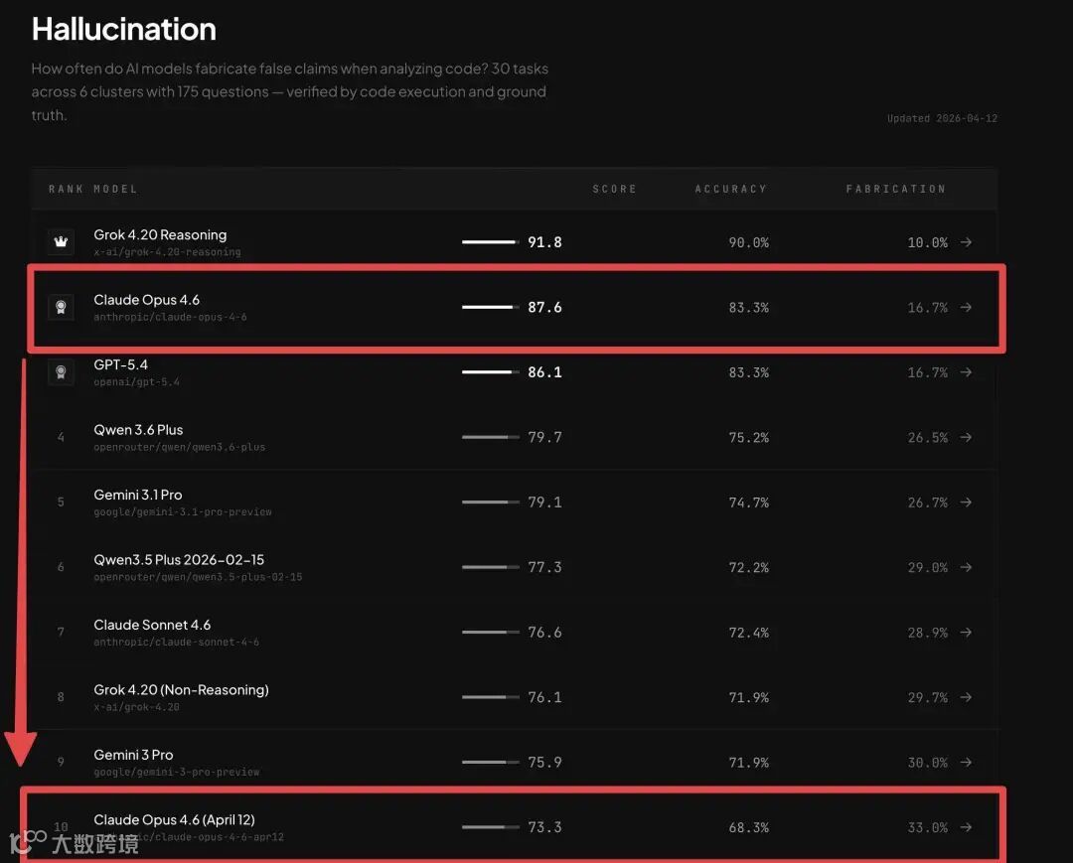
Task: Open the Claude Sonnet 4.6 model name
Action: coord(152,625)
